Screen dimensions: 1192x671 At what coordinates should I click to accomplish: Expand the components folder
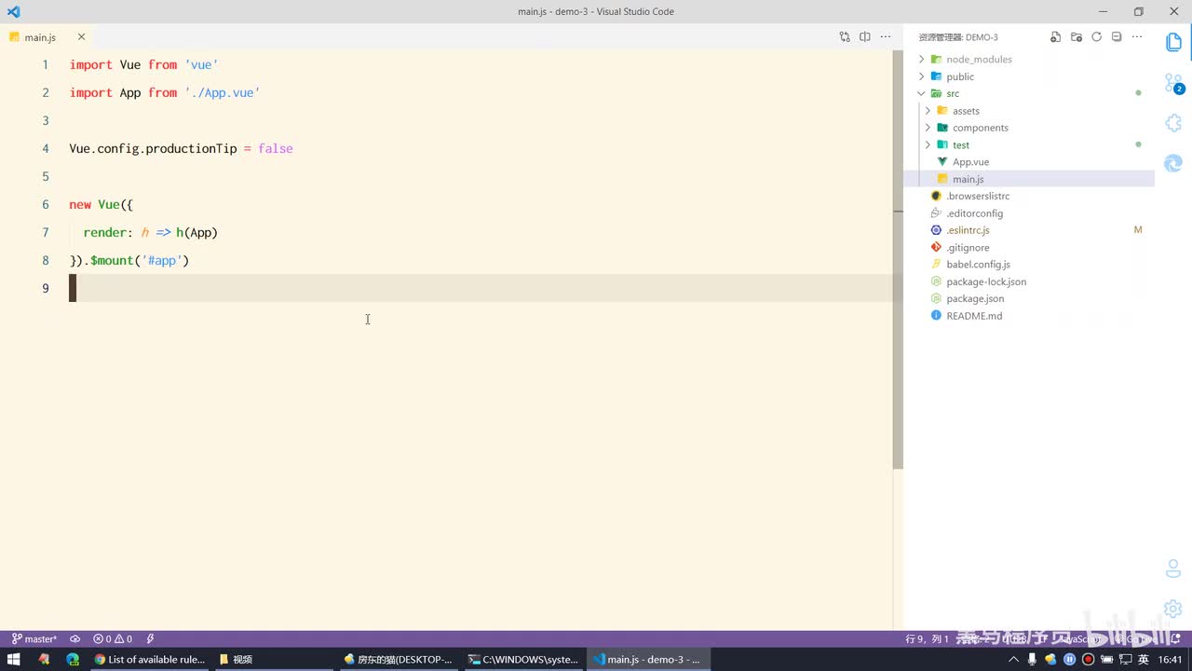click(x=1029, y=128)
